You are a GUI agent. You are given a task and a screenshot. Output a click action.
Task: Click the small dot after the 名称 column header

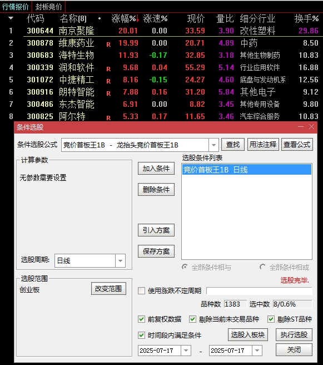coord(100,18)
